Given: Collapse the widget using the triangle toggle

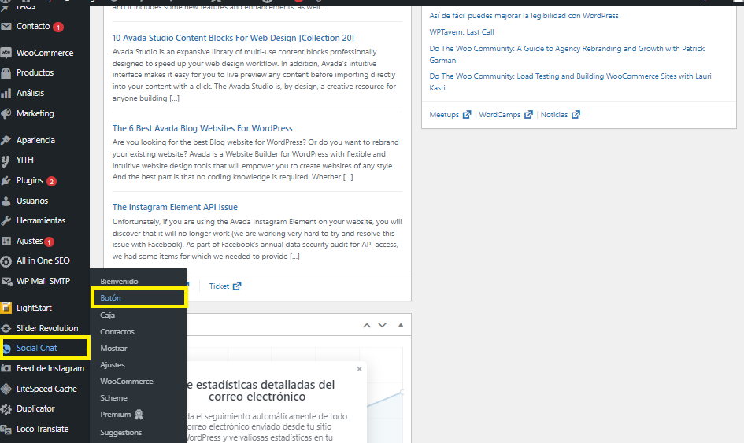Looking at the screenshot, I should (401, 325).
